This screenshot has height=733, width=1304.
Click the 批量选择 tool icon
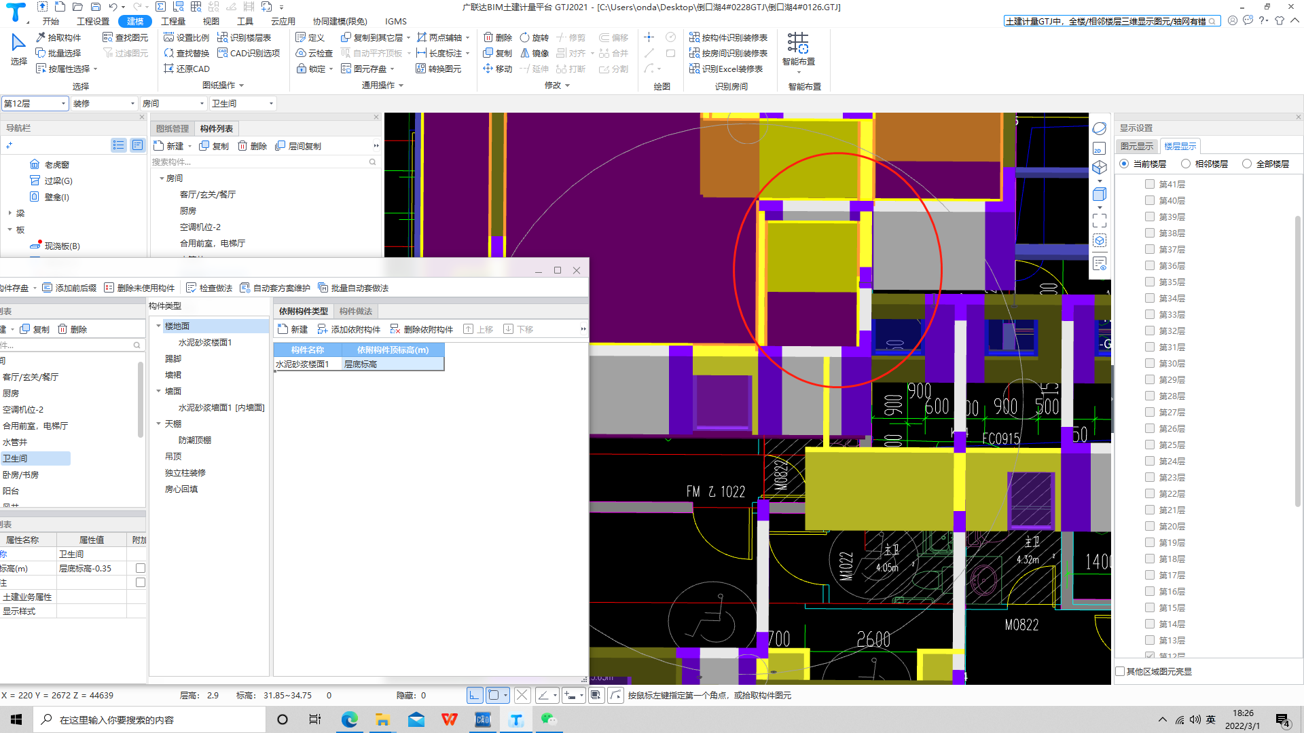[41, 53]
